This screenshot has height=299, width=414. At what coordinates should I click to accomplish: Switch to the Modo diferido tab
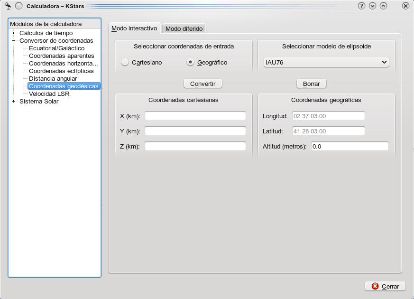coord(184,29)
